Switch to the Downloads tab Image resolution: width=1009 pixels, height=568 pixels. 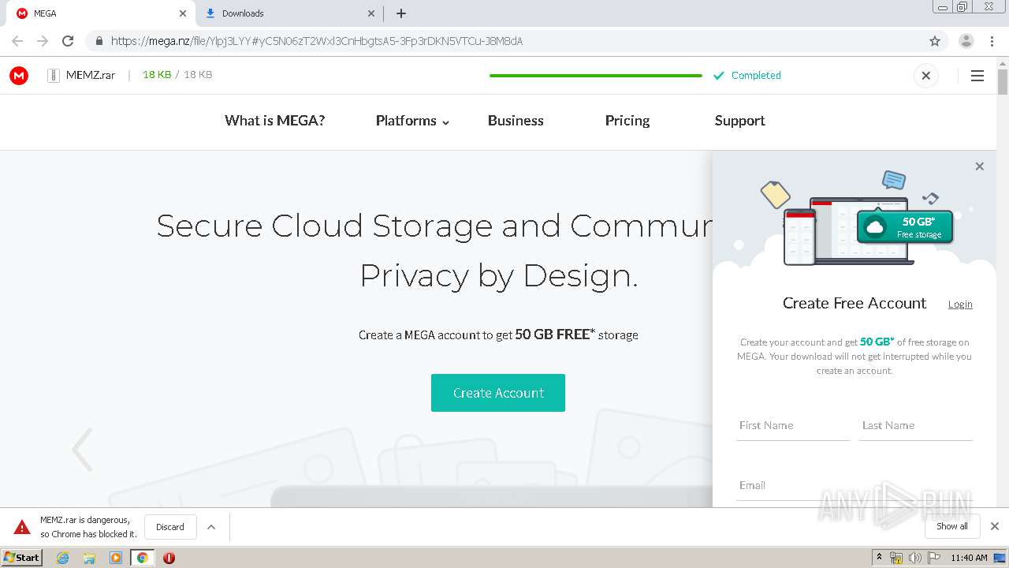tap(289, 13)
